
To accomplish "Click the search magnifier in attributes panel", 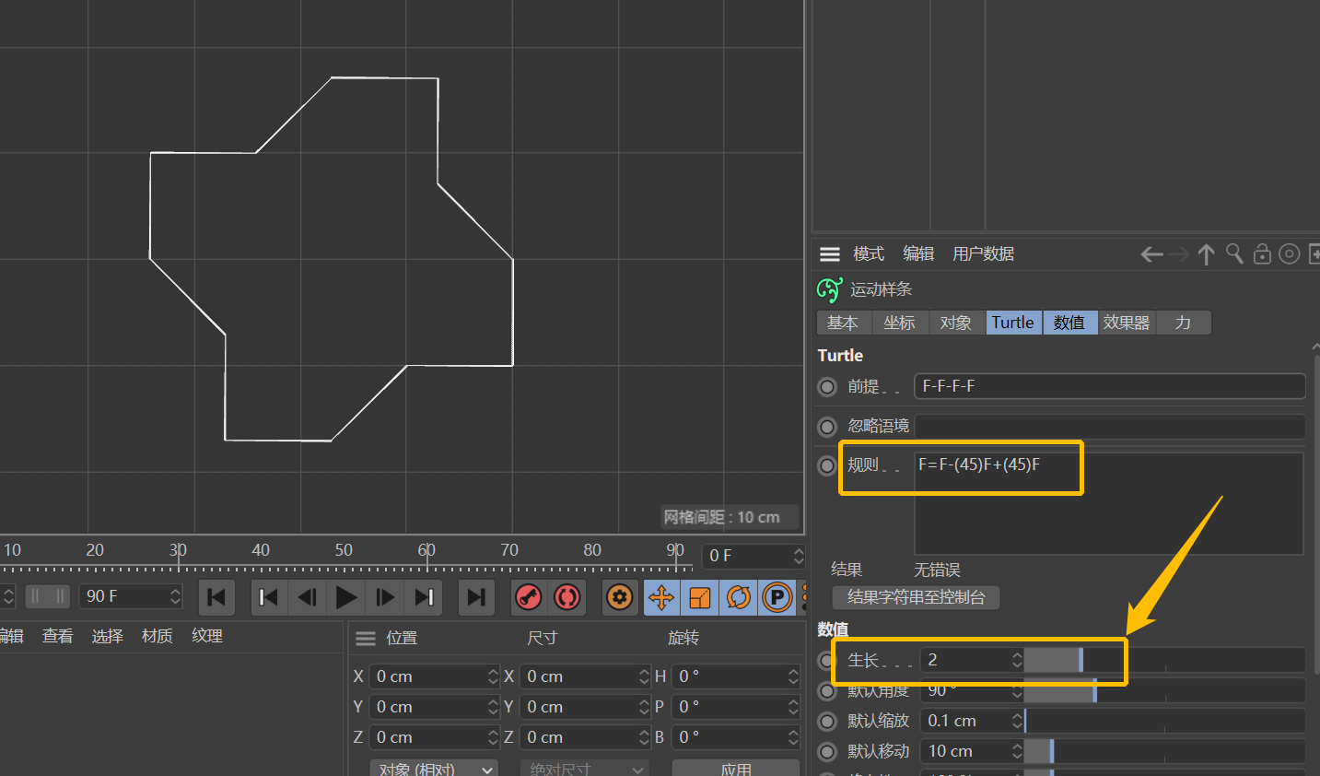I will [x=1234, y=253].
